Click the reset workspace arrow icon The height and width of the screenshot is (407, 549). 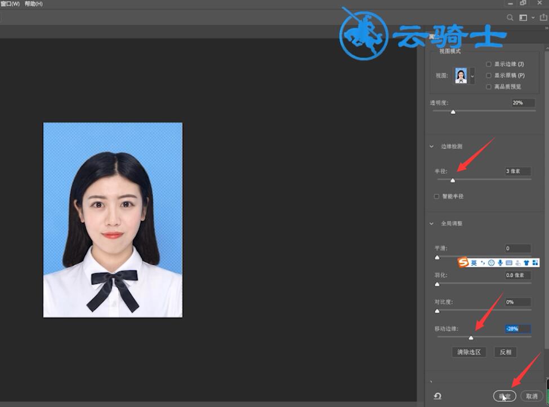point(438,396)
